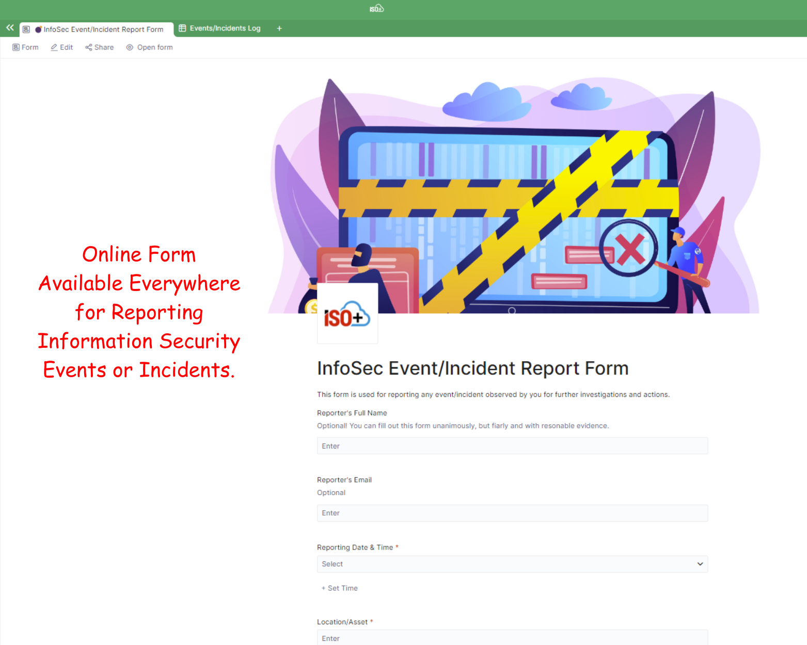Collapse the sidebar with double-chevron icon

10,28
